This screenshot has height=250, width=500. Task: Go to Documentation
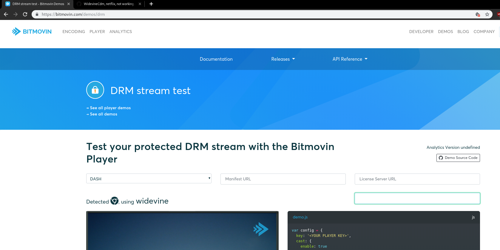pyautogui.click(x=216, y=59)
